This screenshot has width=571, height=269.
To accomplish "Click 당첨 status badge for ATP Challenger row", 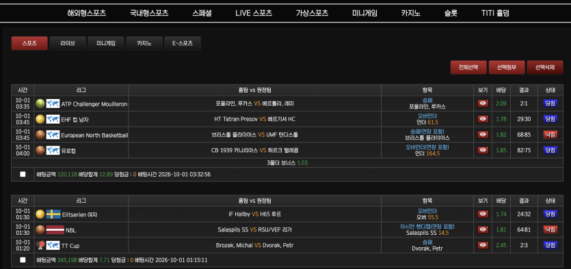I will [x=550, y=104].
